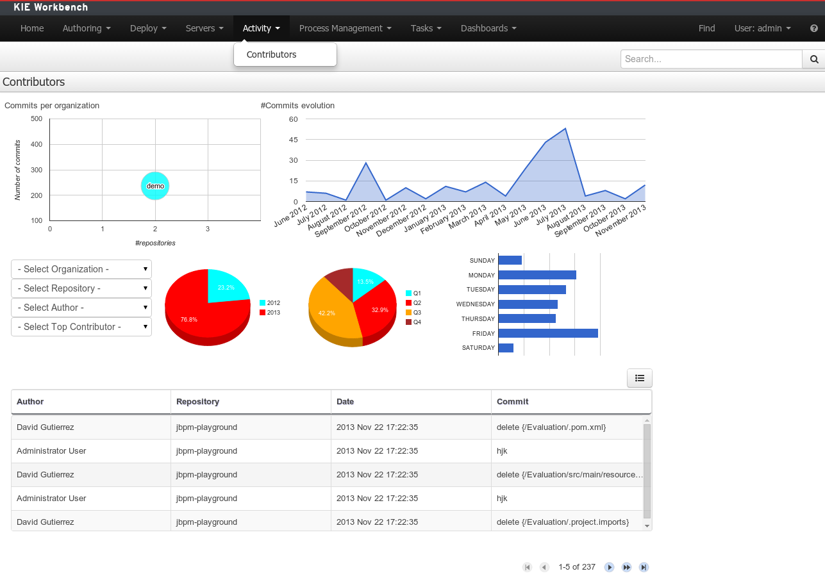Fast-forward pages in commit table
Screen dimensions: 825x578
[x=627, y=567]
